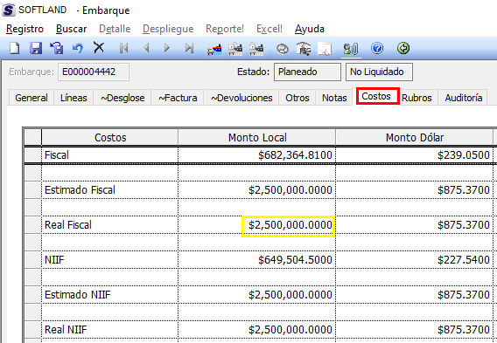
Task: Click the row selector beside NIIF
Action: point(33,260)
